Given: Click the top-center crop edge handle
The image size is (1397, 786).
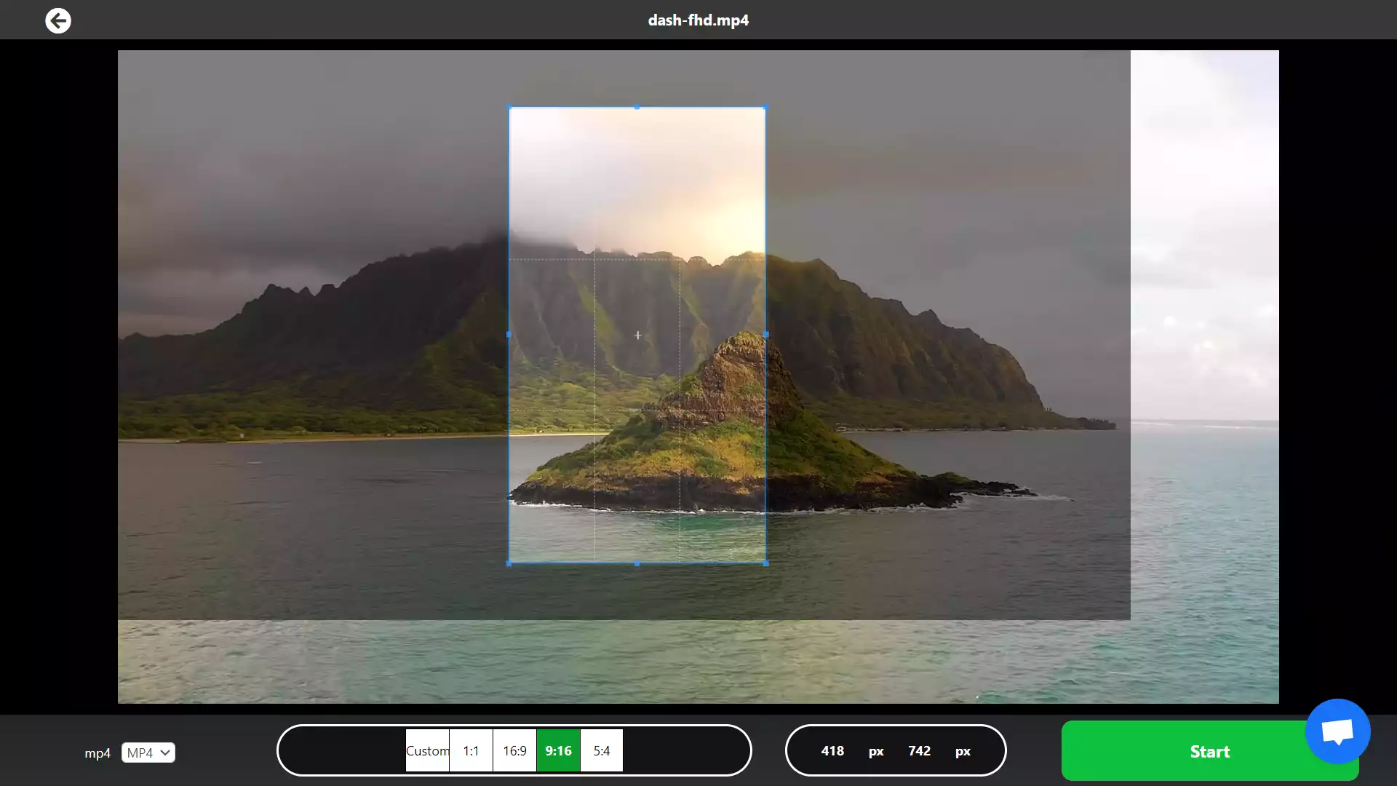Looking at the screenshot, I should point(637,108).
